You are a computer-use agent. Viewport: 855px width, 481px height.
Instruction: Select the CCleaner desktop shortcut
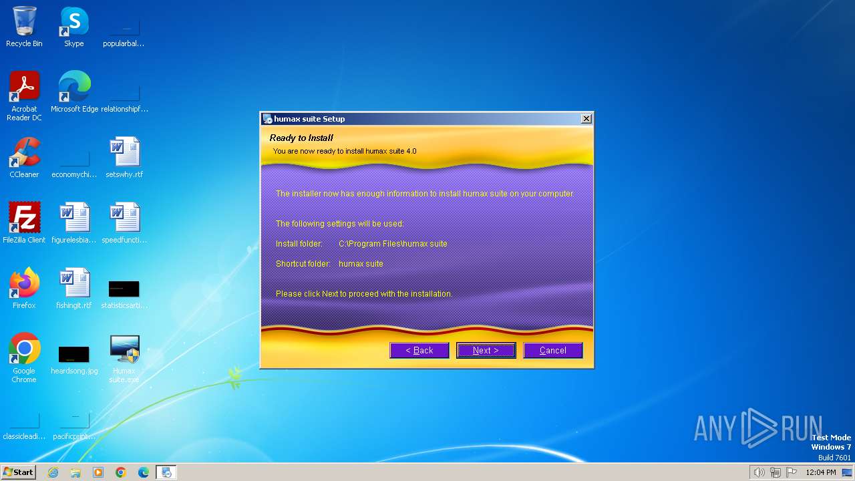pyautogui.click(x=24, y=158)
